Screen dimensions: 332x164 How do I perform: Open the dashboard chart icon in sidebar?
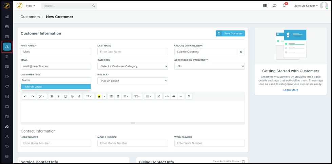coord(7,17)
